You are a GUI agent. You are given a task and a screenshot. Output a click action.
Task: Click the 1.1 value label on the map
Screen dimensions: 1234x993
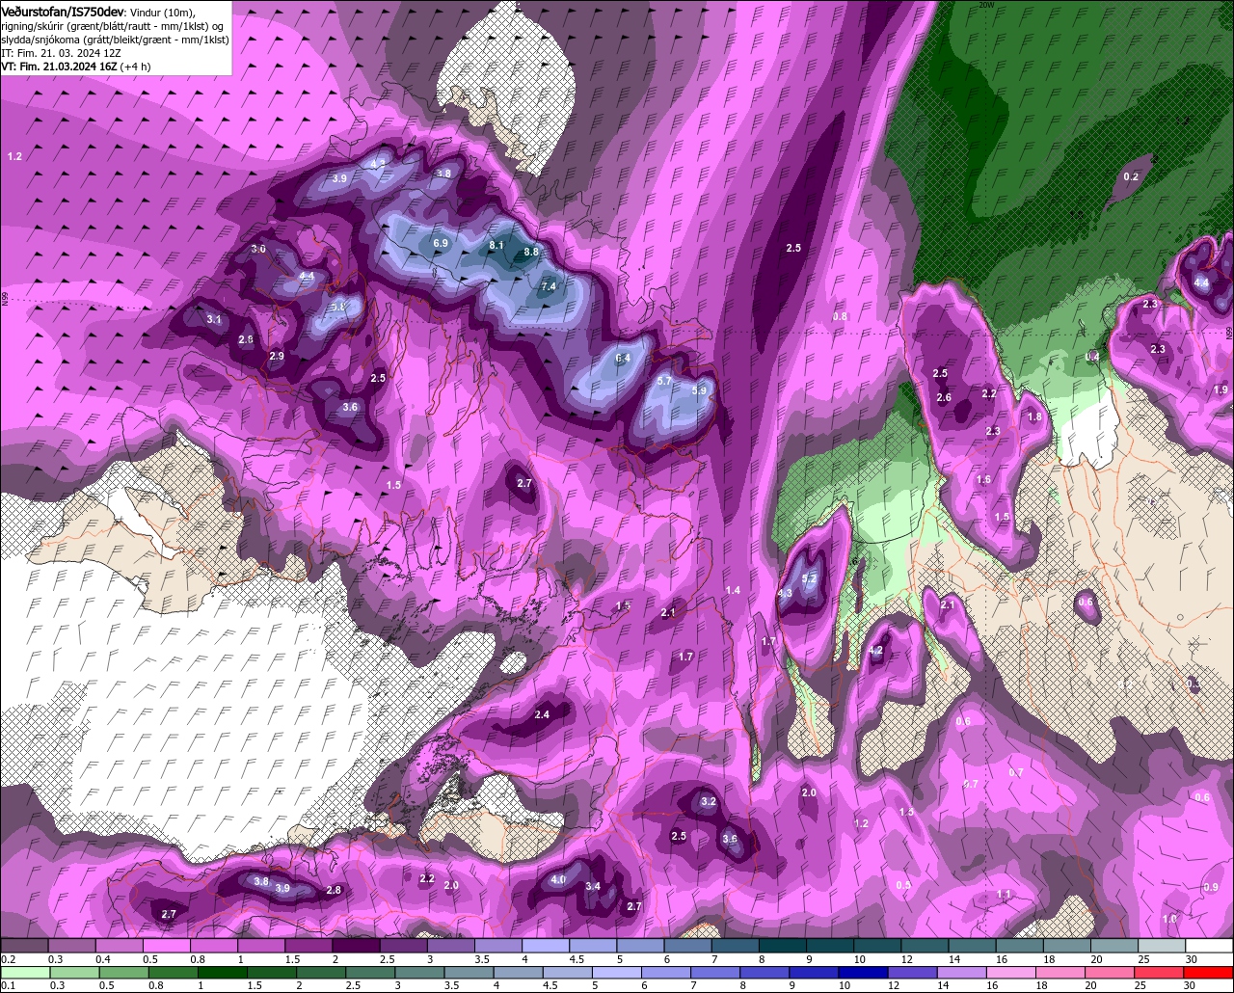click(x=1004, y=894)
